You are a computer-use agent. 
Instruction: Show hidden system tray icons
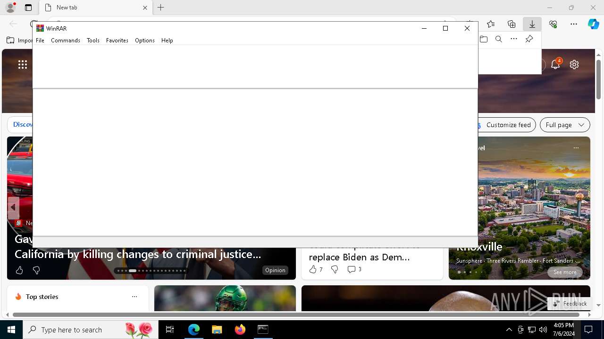[x=509, y=330]
